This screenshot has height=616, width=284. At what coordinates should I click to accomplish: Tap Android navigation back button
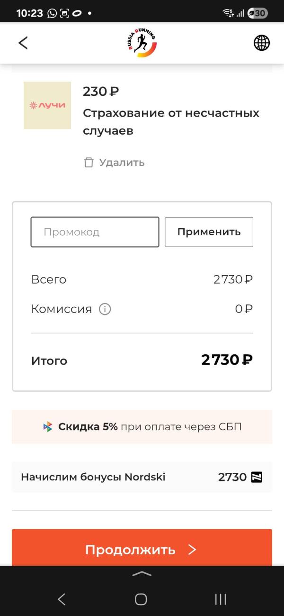[62, 599]
